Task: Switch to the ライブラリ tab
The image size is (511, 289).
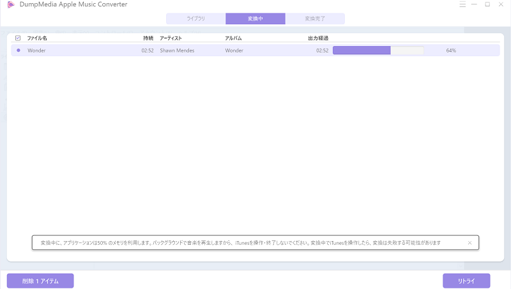Action: pyautogui.click(x=196, y=19)
